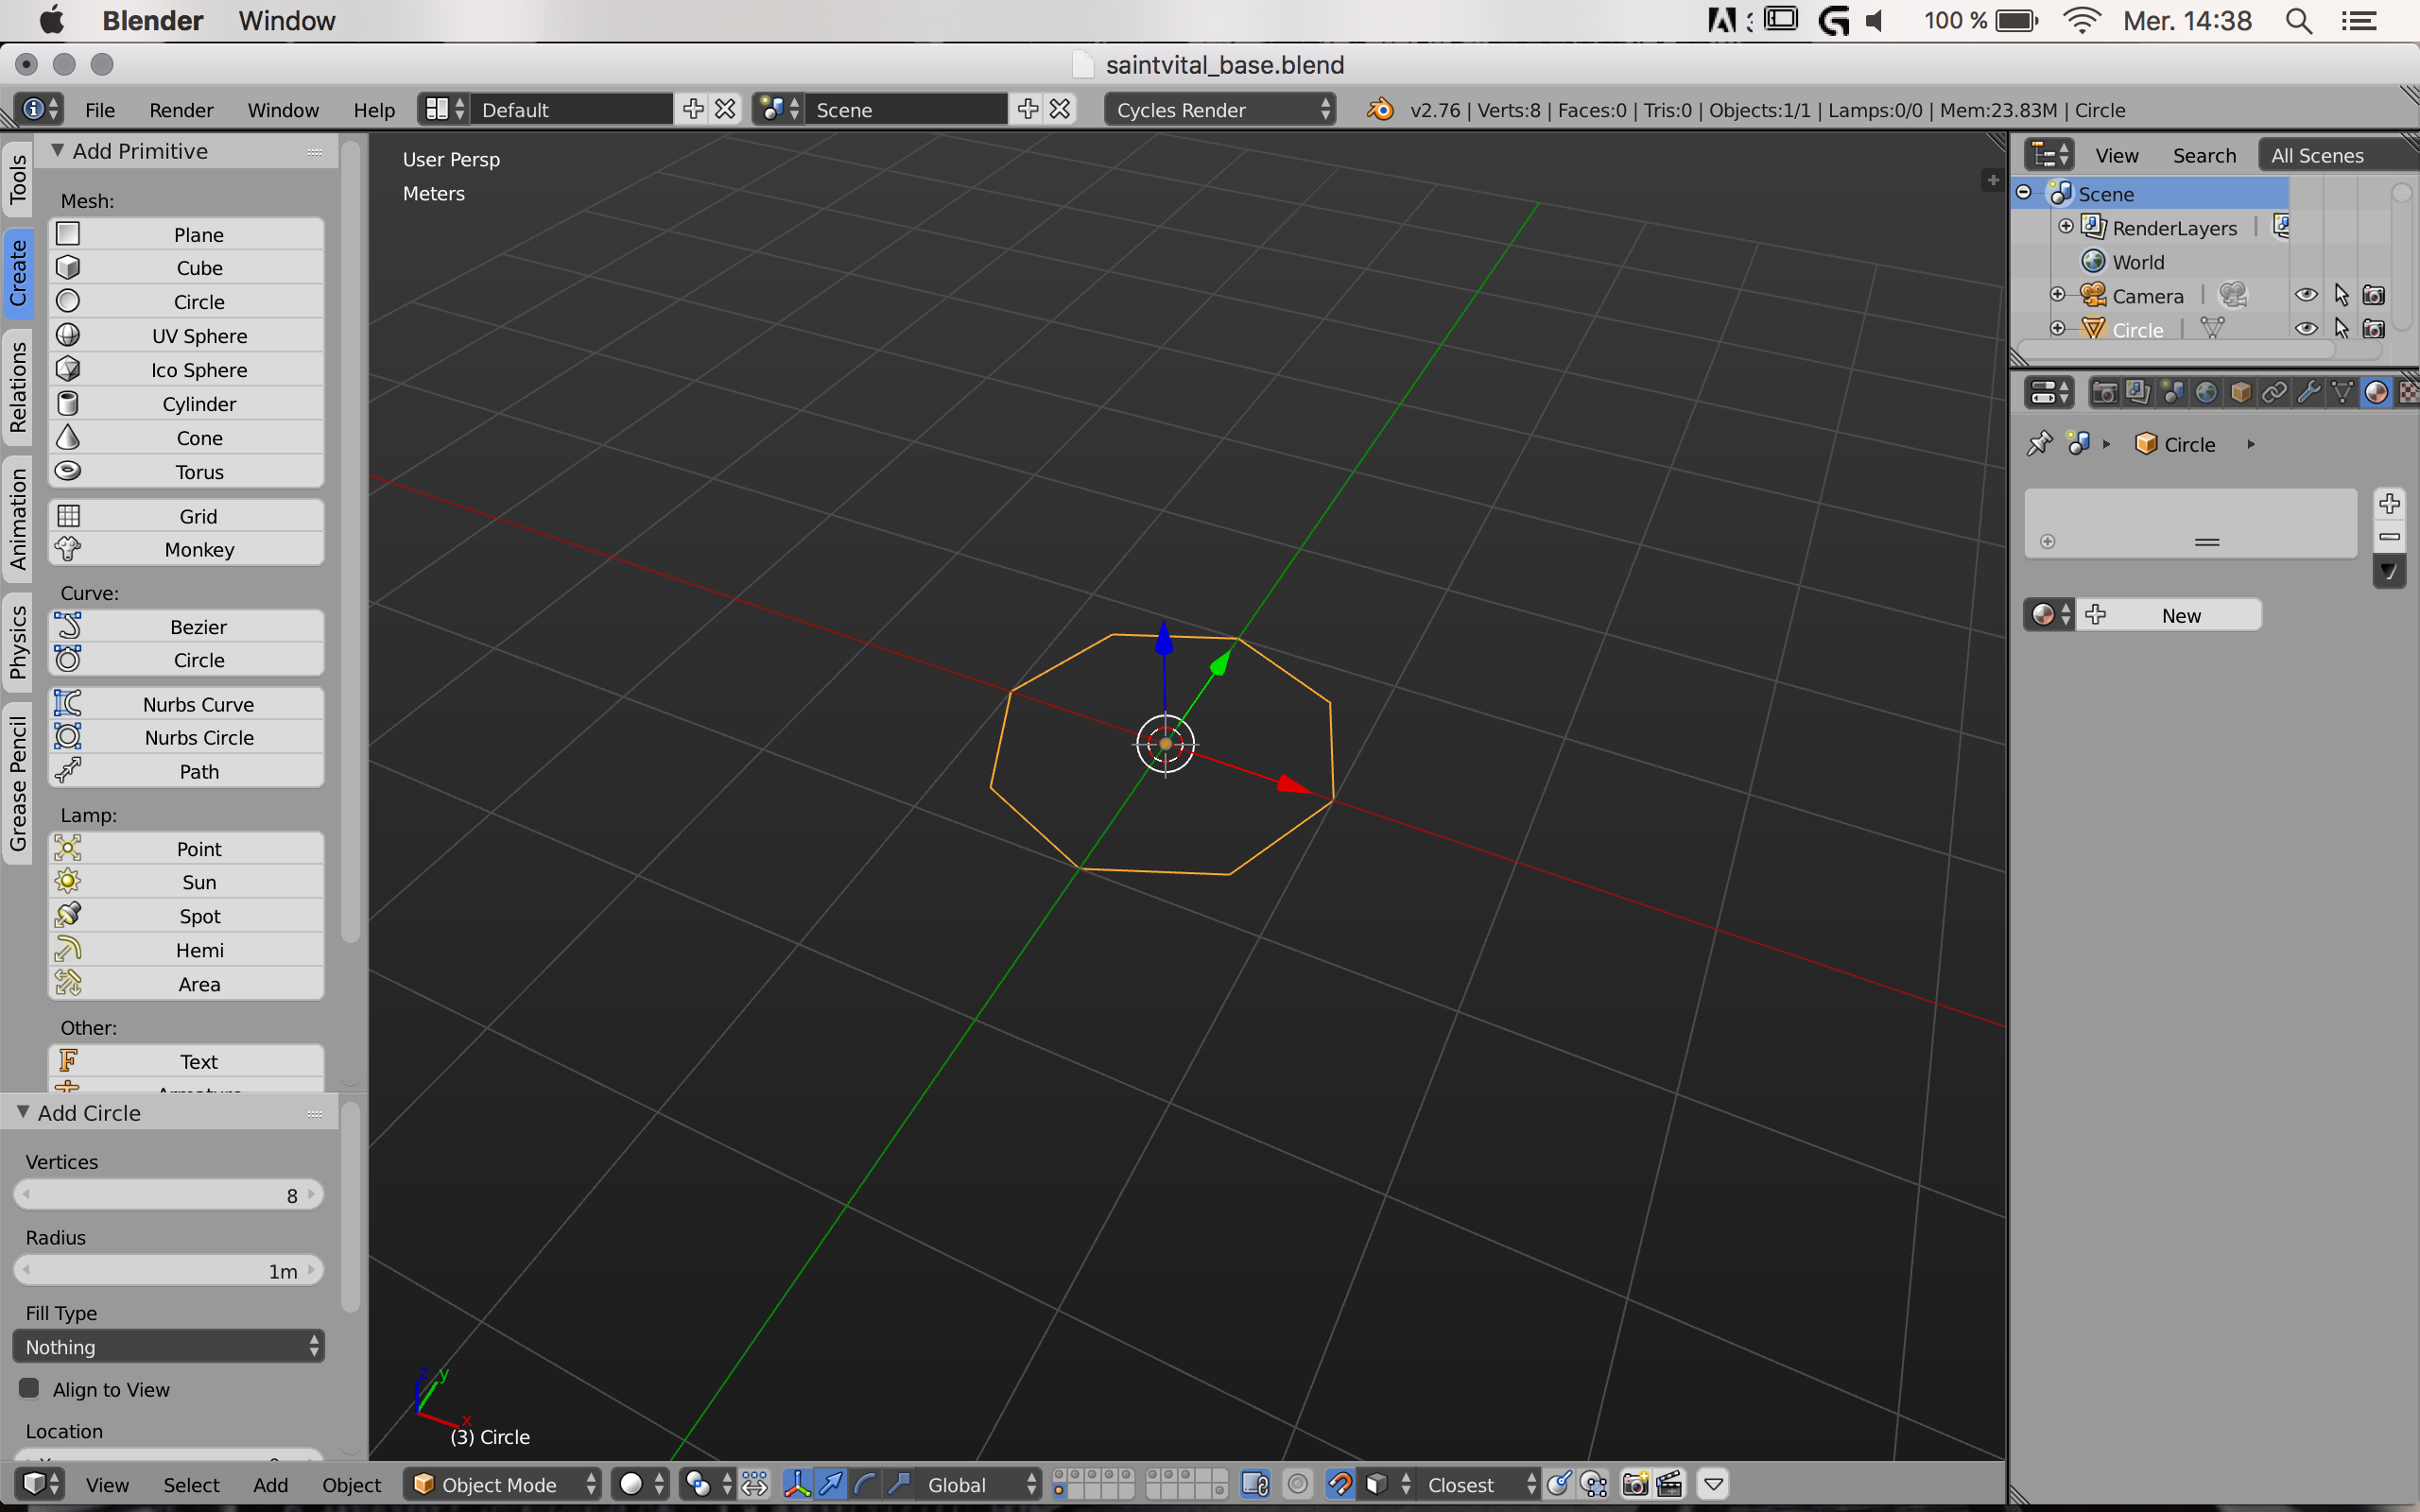Click the Radius 1m slider field
Image resolution: width=2420 pixels, height=1512 pixels.
pos(168,1271)
